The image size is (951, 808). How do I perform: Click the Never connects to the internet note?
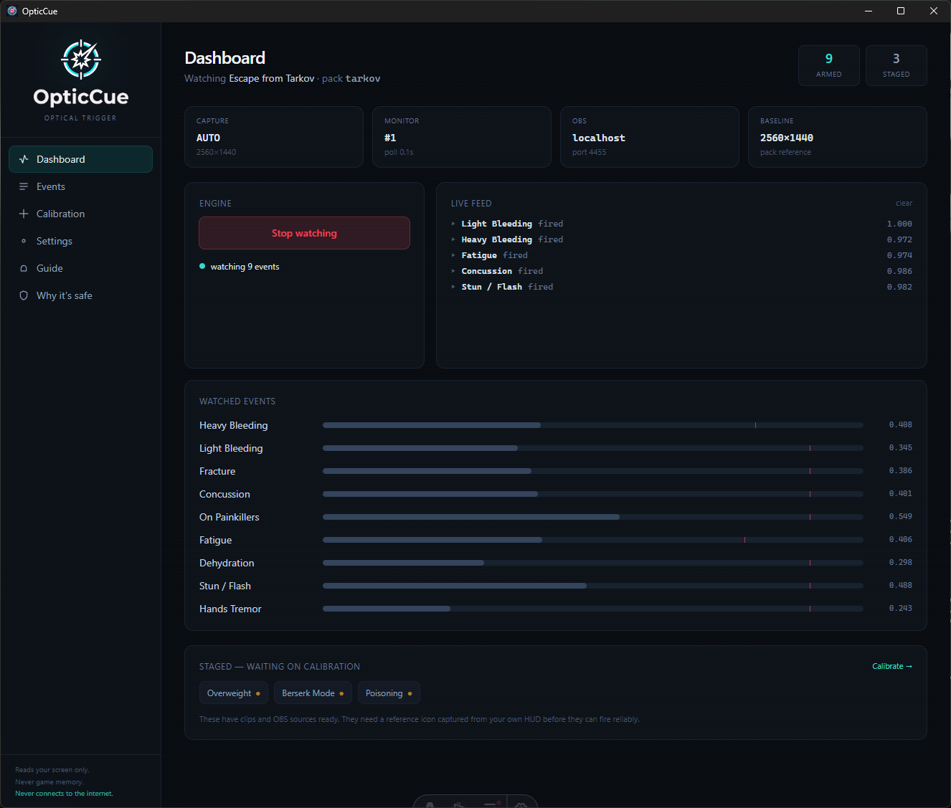coord(64,794)
